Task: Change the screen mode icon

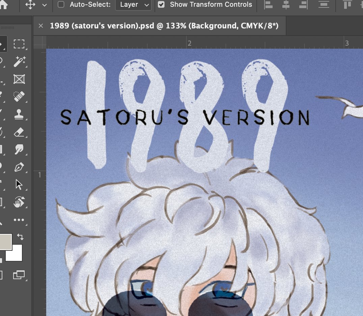Action: (19, 275)
